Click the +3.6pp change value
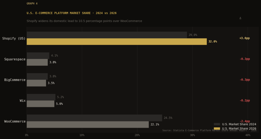261x139 pixels. (244, 38)
